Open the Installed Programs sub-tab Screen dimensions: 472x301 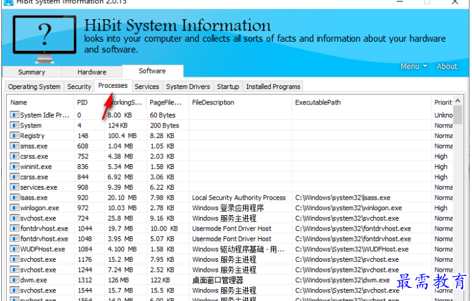pyautogui.click(x=273, y=87)
